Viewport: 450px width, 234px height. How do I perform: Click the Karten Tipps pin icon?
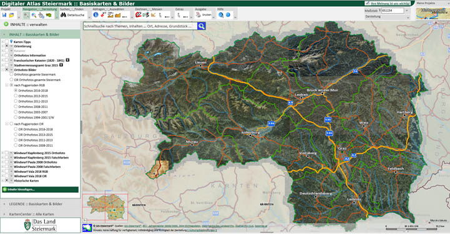click(x=11, y=42)
